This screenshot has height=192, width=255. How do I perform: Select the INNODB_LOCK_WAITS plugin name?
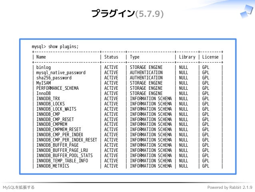click(56, 109)
